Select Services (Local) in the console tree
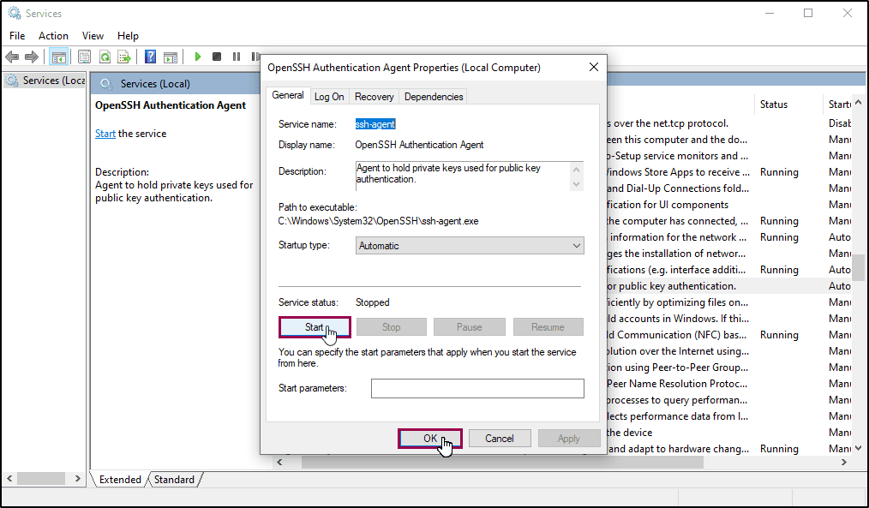The height and width of the screenshot is (508, 869). pyautogui.click(x=45, y=81)
